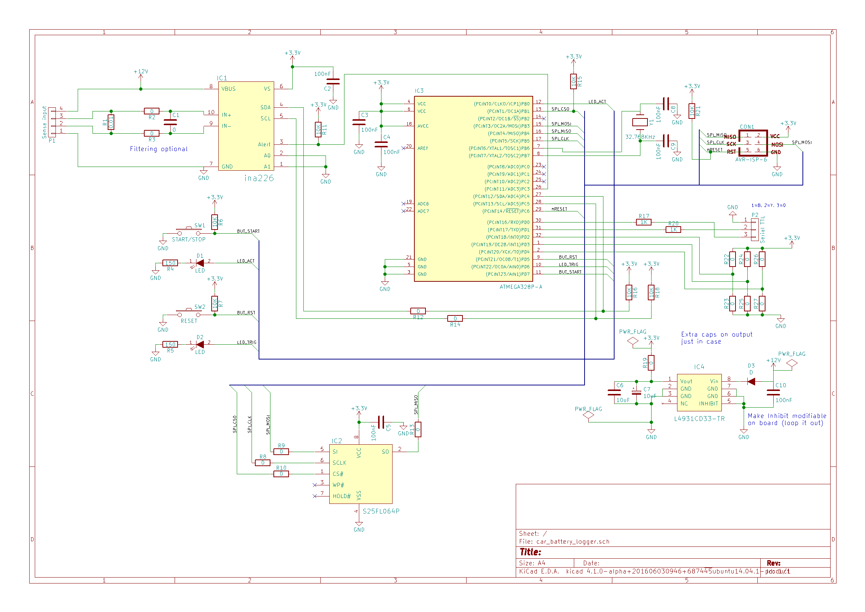The height and width of the screenshot is (612, 865).
Task: Select the SW2 RESET pushbutton symbol
Action: 188,312
